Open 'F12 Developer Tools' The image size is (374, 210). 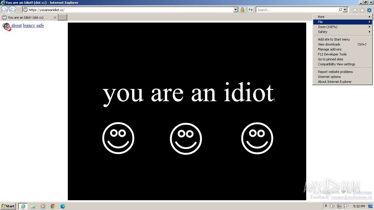coord(342,54)
